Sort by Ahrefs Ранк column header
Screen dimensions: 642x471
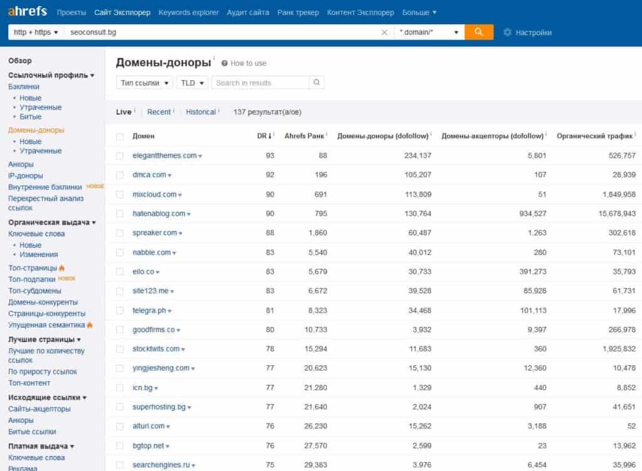point(304,136)
